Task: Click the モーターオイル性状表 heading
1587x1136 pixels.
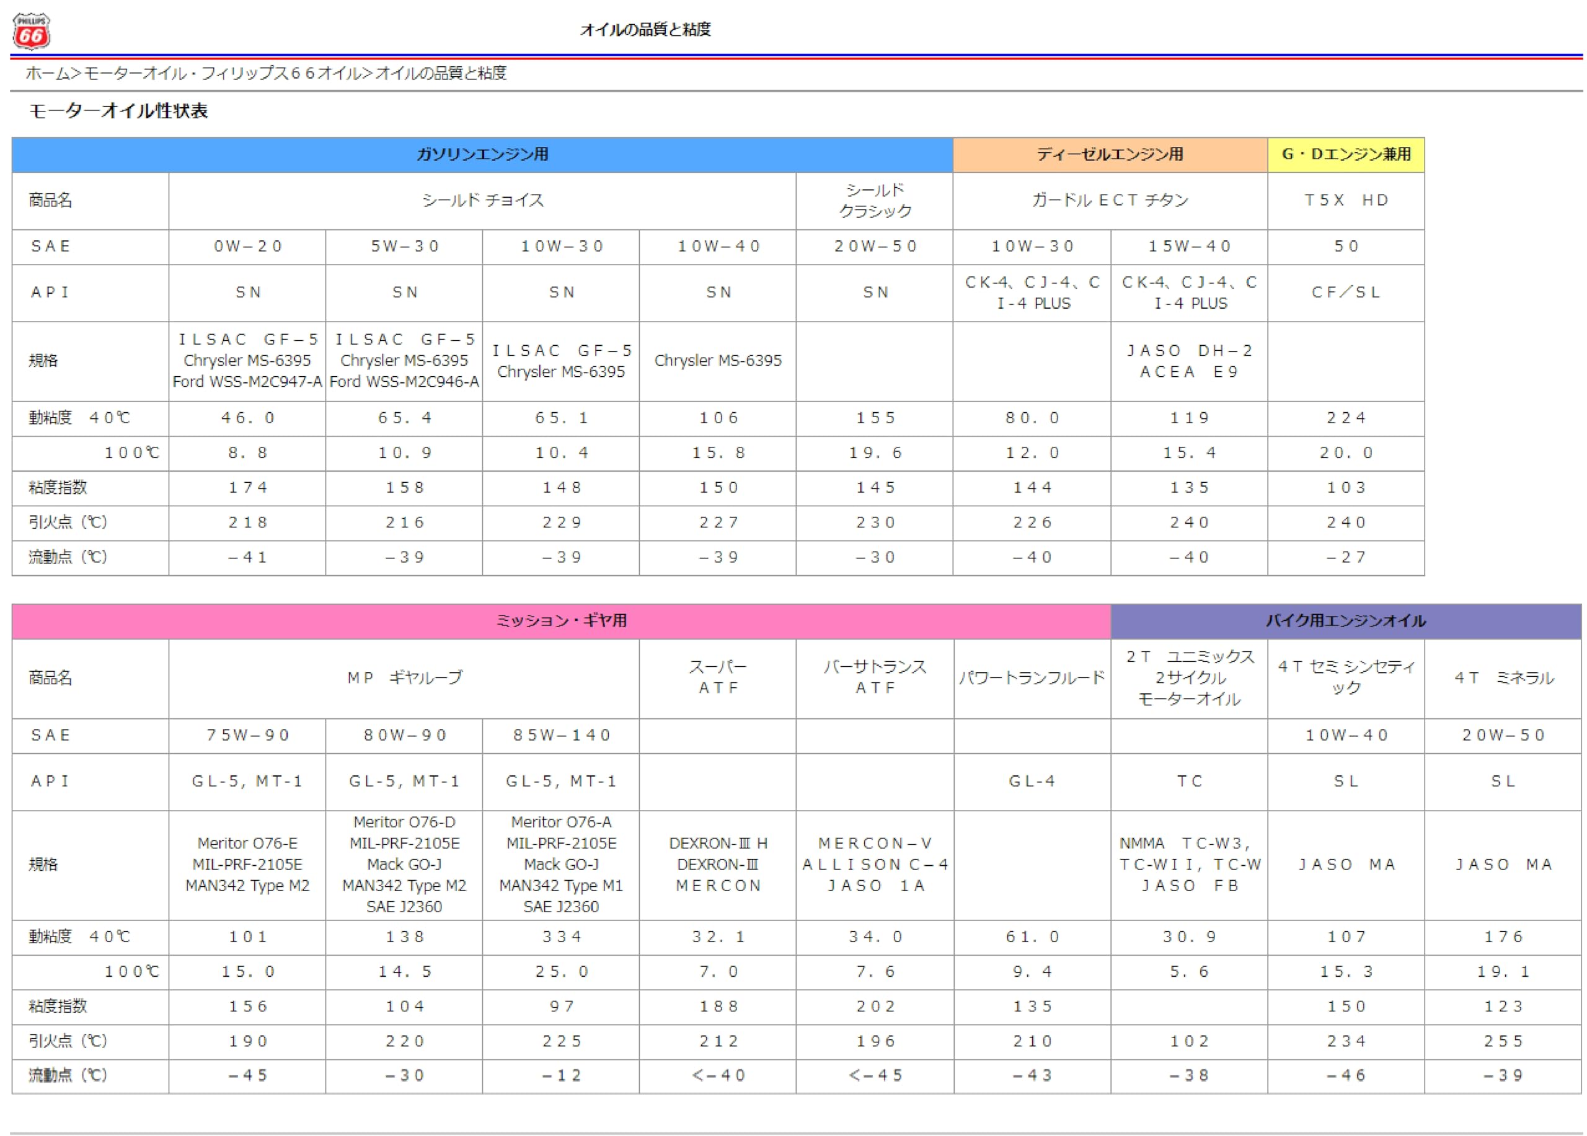Action: pos(118,111)
